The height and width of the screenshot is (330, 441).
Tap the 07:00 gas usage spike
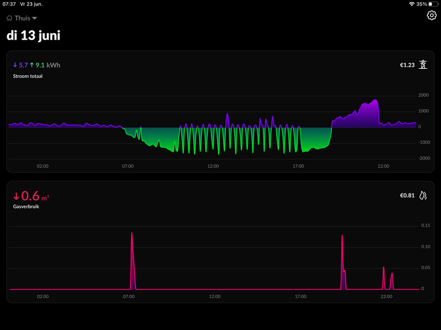pos(132,261)
